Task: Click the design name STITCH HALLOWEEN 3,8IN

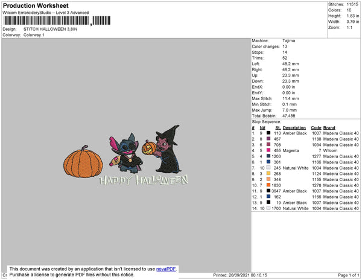Action: pyautogui.click(x=50, y=29)
